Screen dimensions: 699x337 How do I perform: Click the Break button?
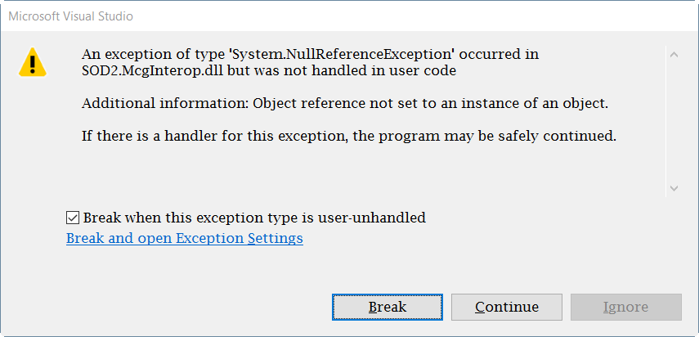click(x=388, y=307)
